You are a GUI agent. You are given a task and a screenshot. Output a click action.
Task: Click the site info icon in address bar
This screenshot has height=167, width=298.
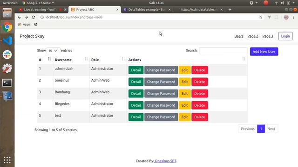click(x=42, y=17)
